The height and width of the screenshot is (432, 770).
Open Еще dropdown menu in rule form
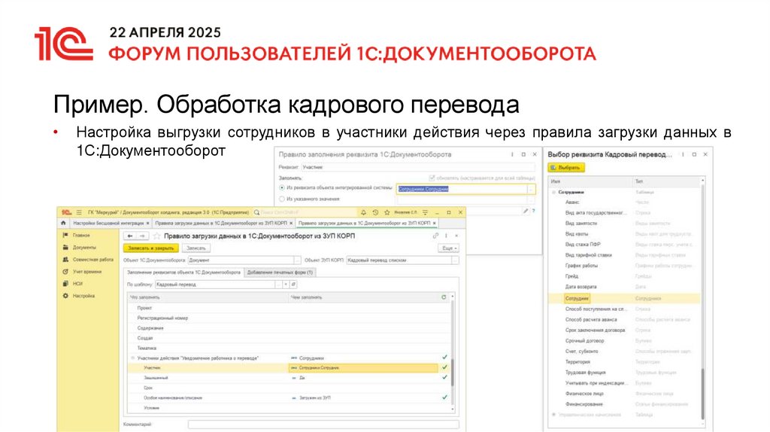coord(449,248)
